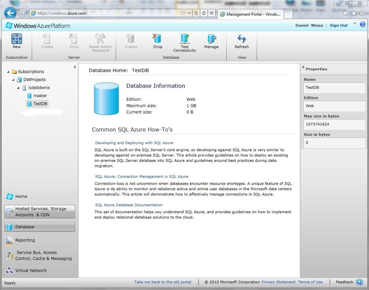Click the browser forward arrow
369x290 pixels.
[22, 13]
